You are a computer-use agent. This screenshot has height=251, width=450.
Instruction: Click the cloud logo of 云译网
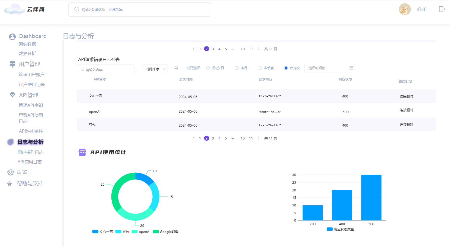click(14, 9)
